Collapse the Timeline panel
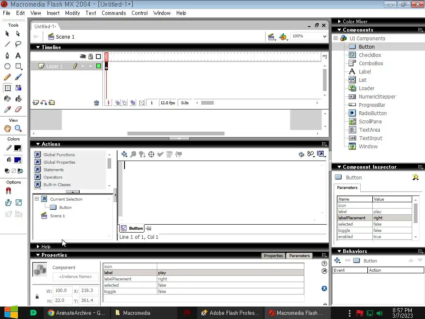 [x=38, y=47]
